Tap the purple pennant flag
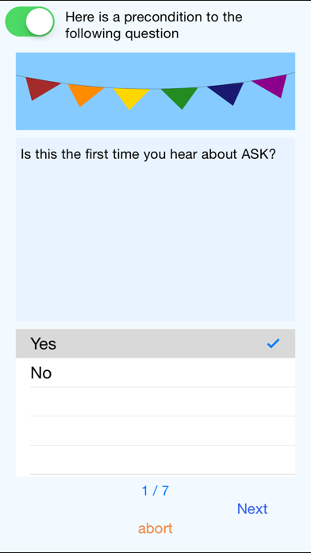The width and height of the screenshot is (311, 553). point(271,86)
